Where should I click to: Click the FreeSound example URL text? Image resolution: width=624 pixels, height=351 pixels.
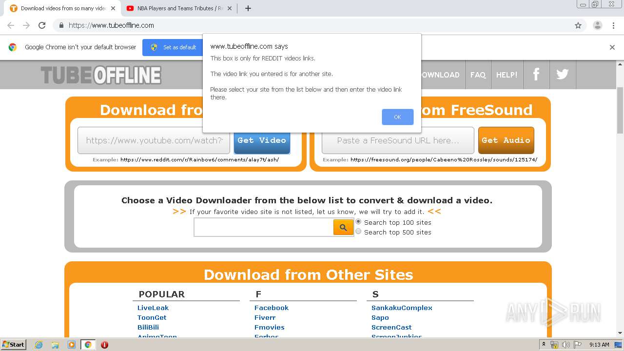pyautogui.click(x=444, y=159)
